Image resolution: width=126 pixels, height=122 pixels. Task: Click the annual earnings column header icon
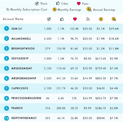tap(114, 19)
